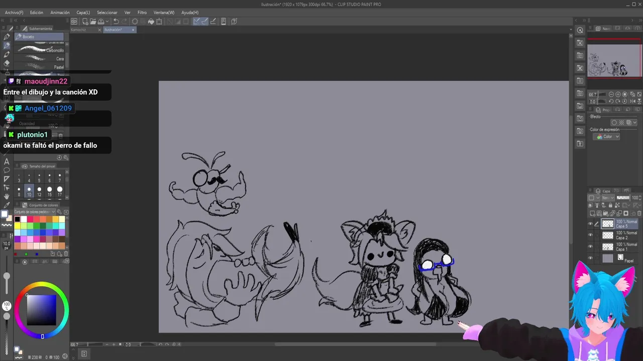Pick the black swatch in color set
643x361 pixels.
(18, 220)
